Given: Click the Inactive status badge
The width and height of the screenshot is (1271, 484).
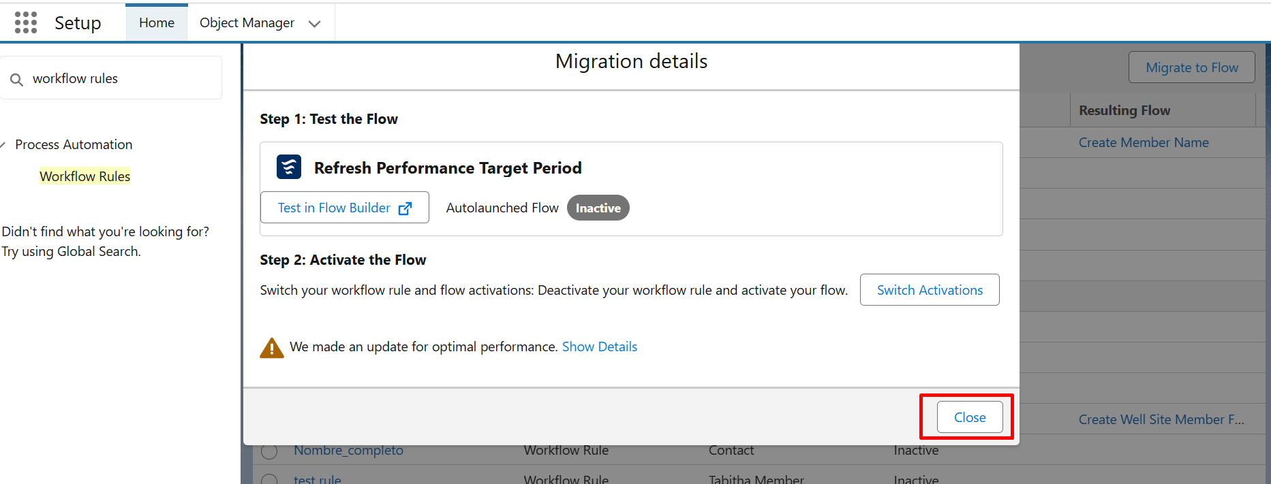Looking at the screenshot, I should [598, 208].
